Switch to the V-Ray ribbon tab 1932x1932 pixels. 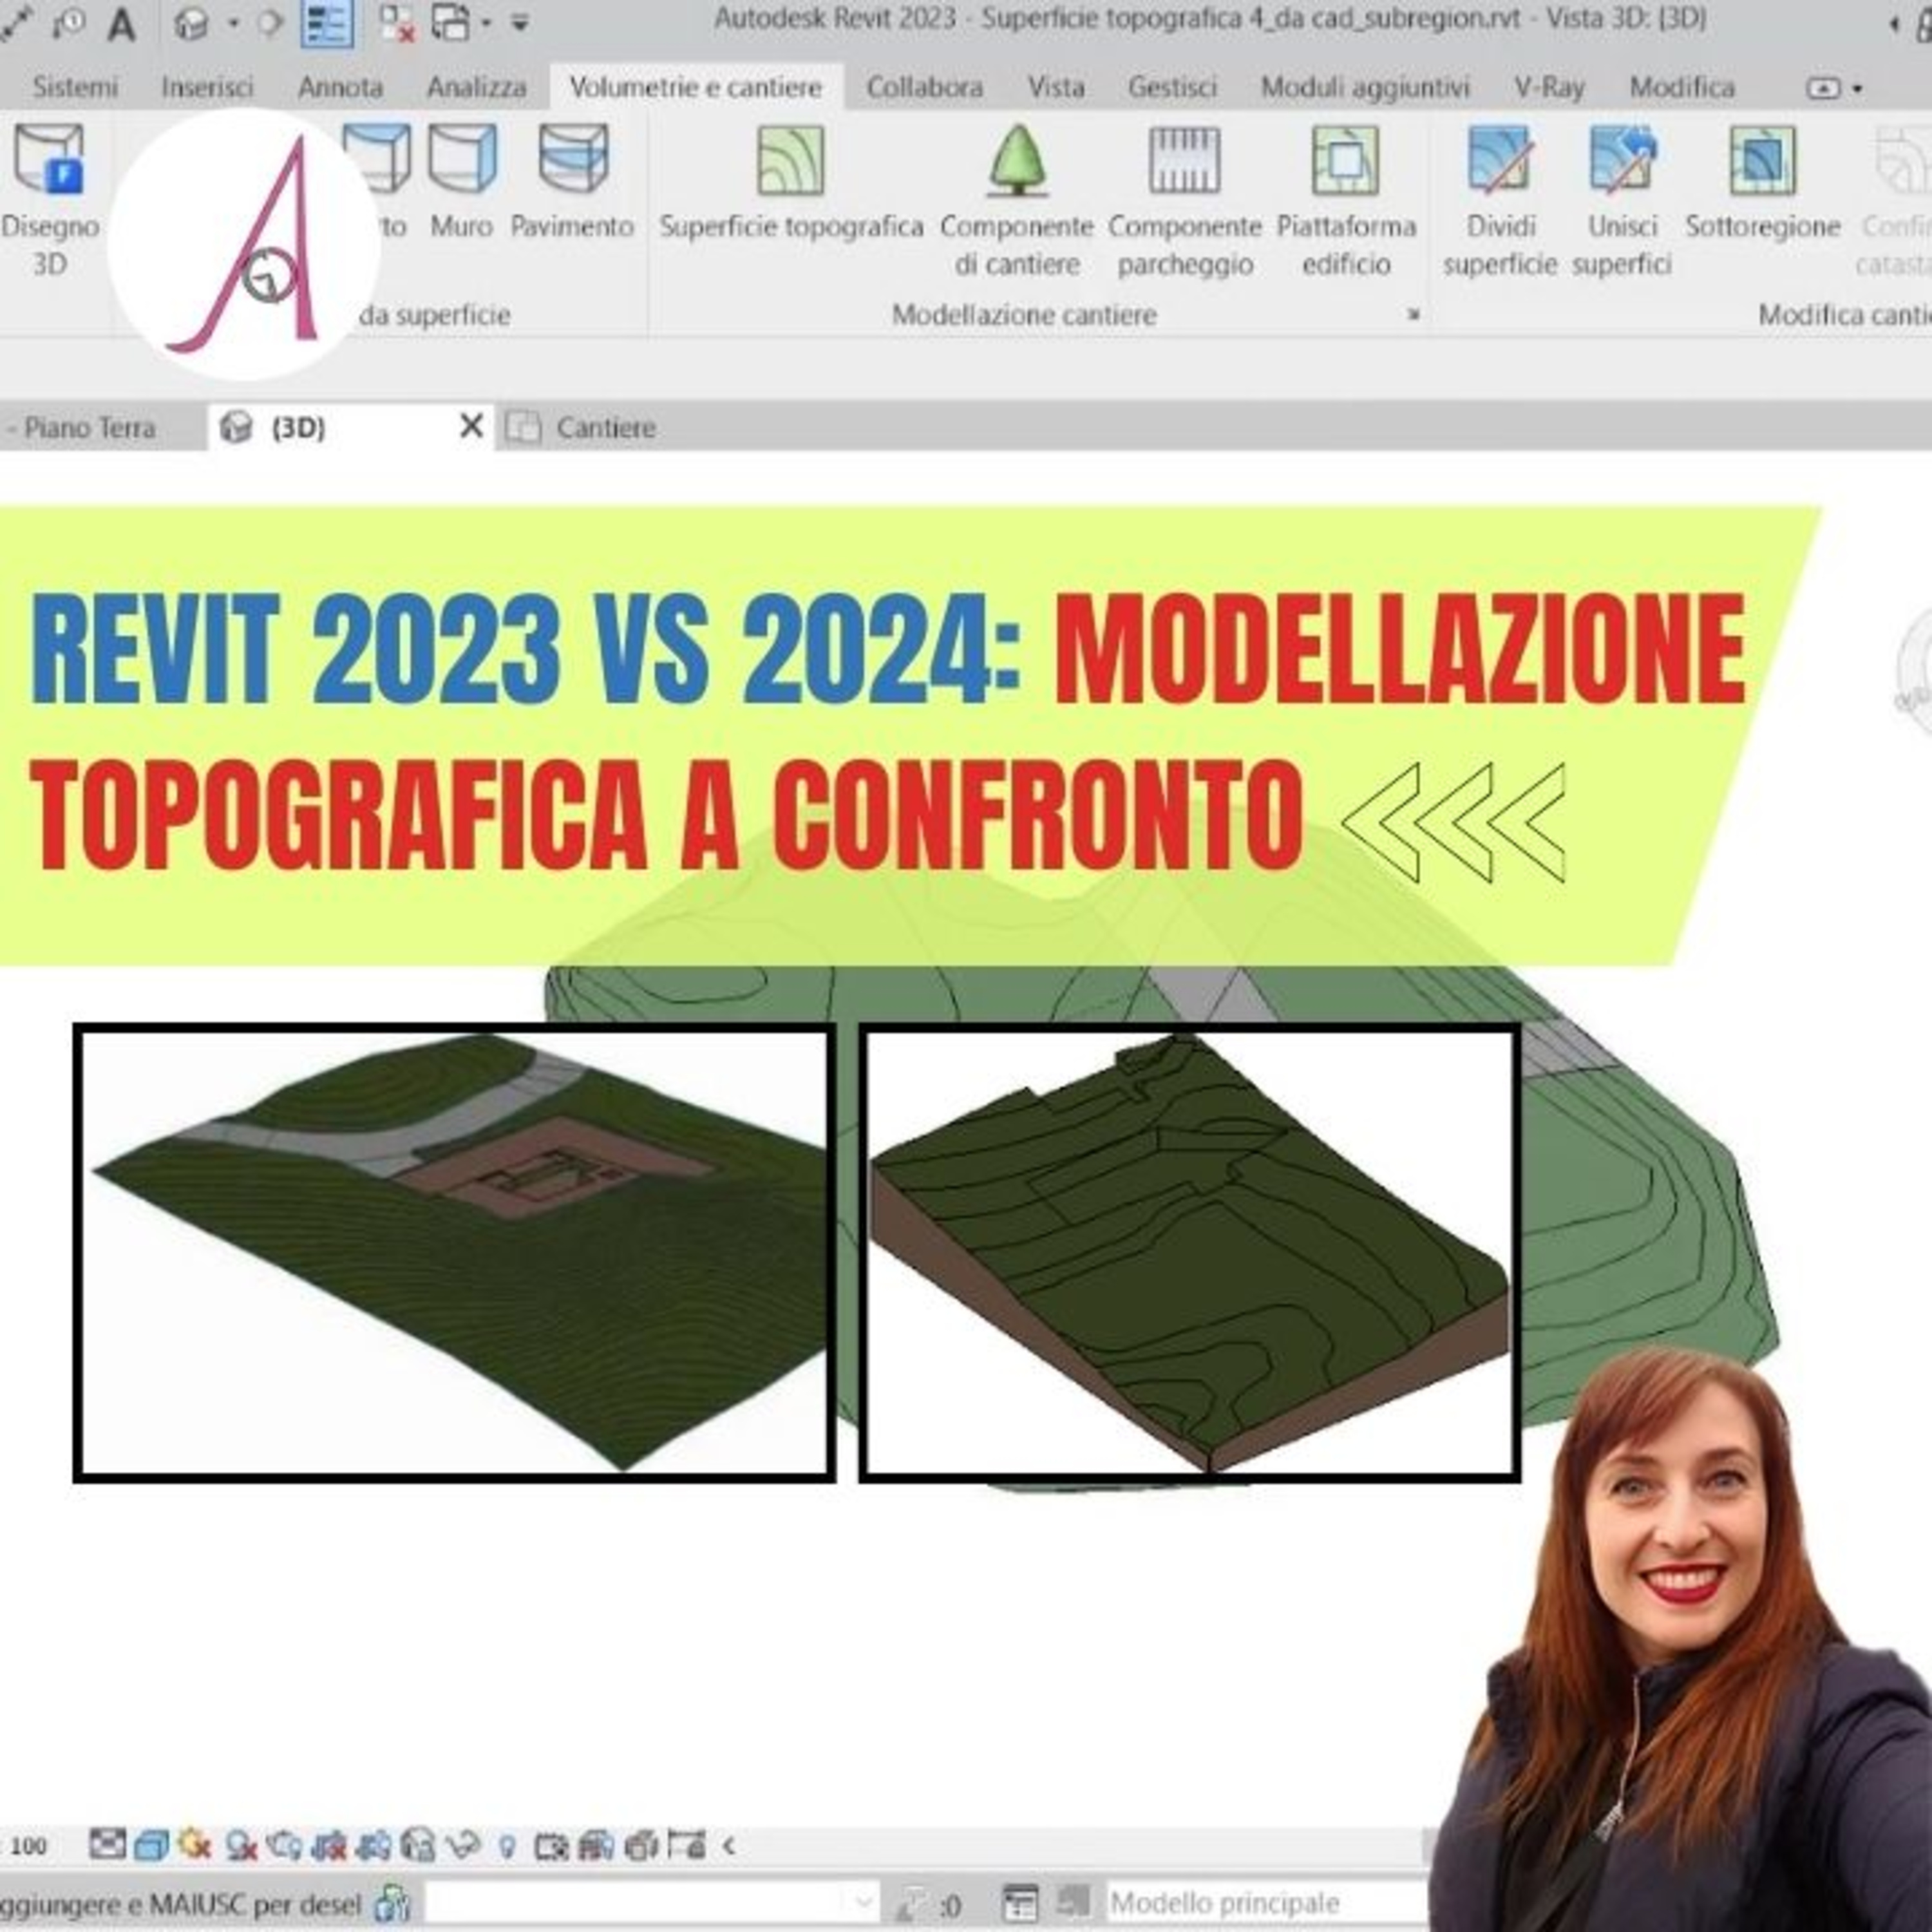(x=1549, y=87)
